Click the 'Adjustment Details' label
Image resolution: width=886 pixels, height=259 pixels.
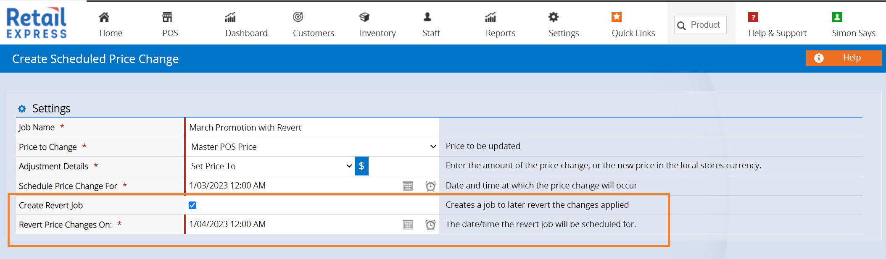[x=53, y=166]
